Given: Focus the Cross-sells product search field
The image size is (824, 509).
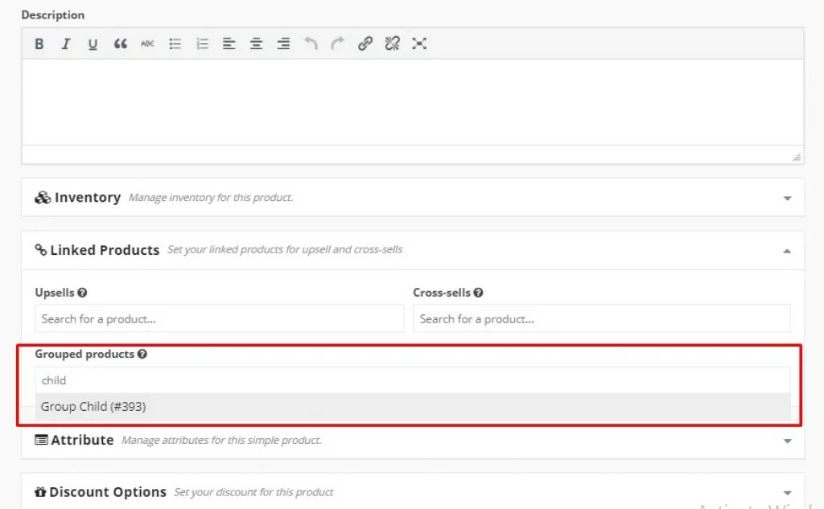Looking at the screenshot, I should click(x=601, y=318).
